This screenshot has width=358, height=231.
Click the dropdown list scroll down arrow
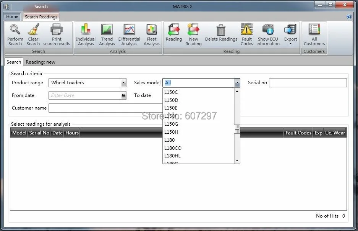(x=237, y=161)
